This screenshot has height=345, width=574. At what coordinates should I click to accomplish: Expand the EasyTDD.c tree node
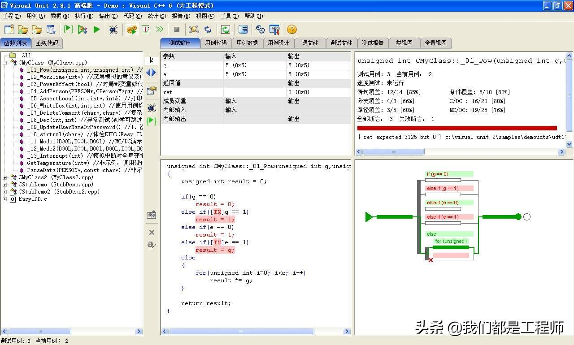pos(4,199)
